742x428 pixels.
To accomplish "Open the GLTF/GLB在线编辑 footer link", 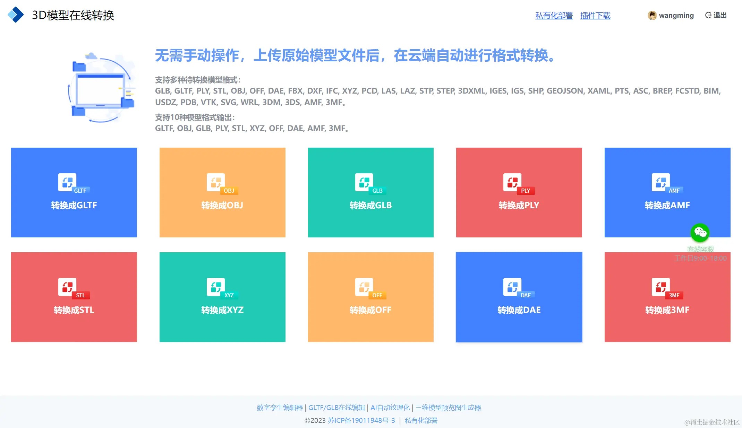I will point(336,408).
